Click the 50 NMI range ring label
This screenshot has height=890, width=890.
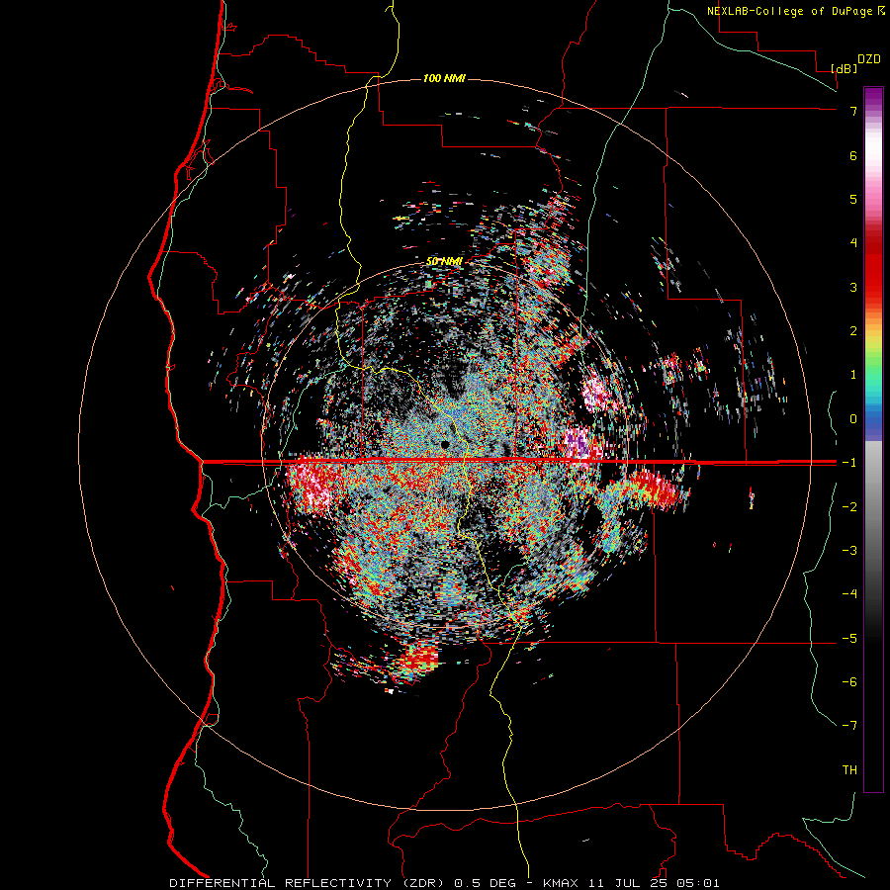pyautogui.click(x=444, y=261)
